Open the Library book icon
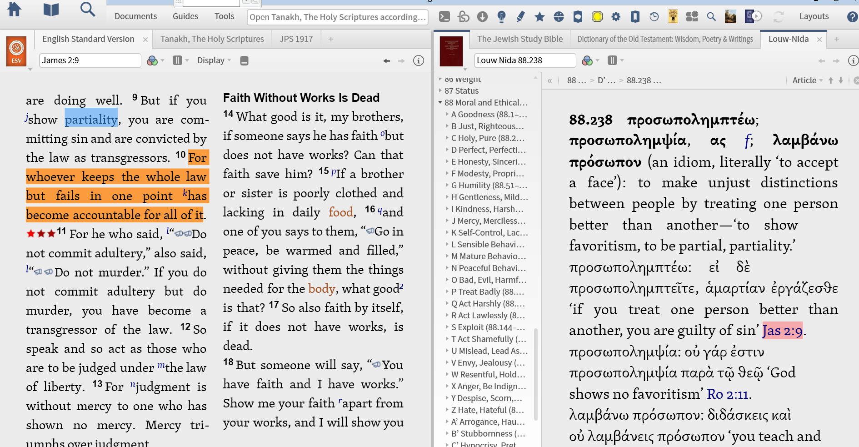Image resolution: width=859 pixels, height=447 pixels. (x=51, y=10)
